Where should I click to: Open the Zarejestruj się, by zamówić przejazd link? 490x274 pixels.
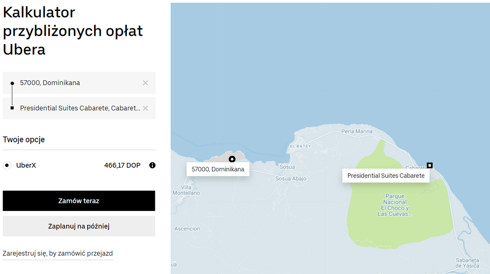[58, 253]
